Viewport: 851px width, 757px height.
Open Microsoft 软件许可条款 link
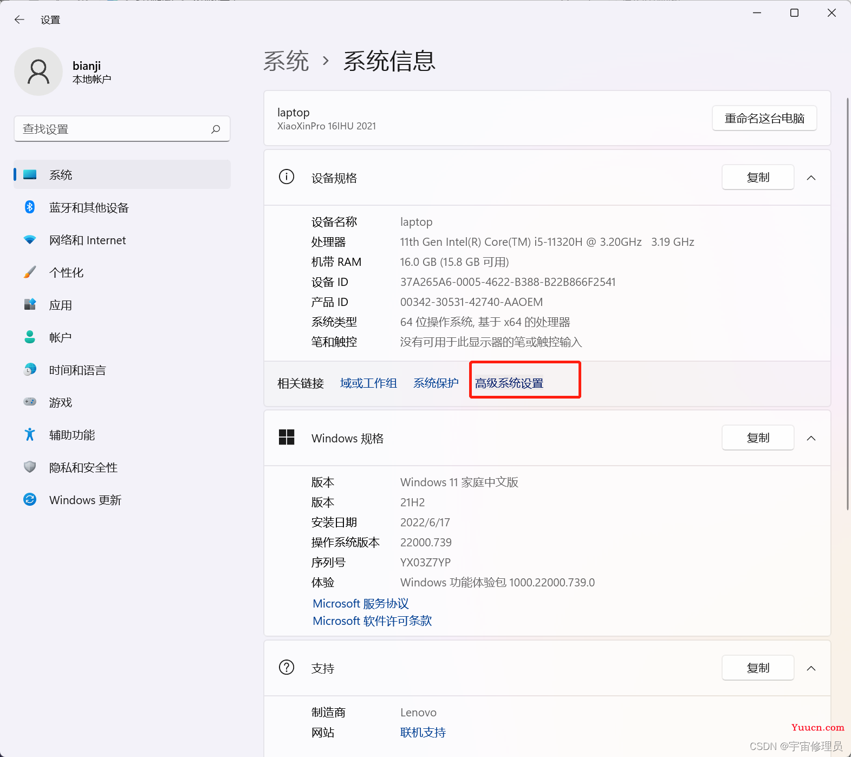click(x=372, y=621)
